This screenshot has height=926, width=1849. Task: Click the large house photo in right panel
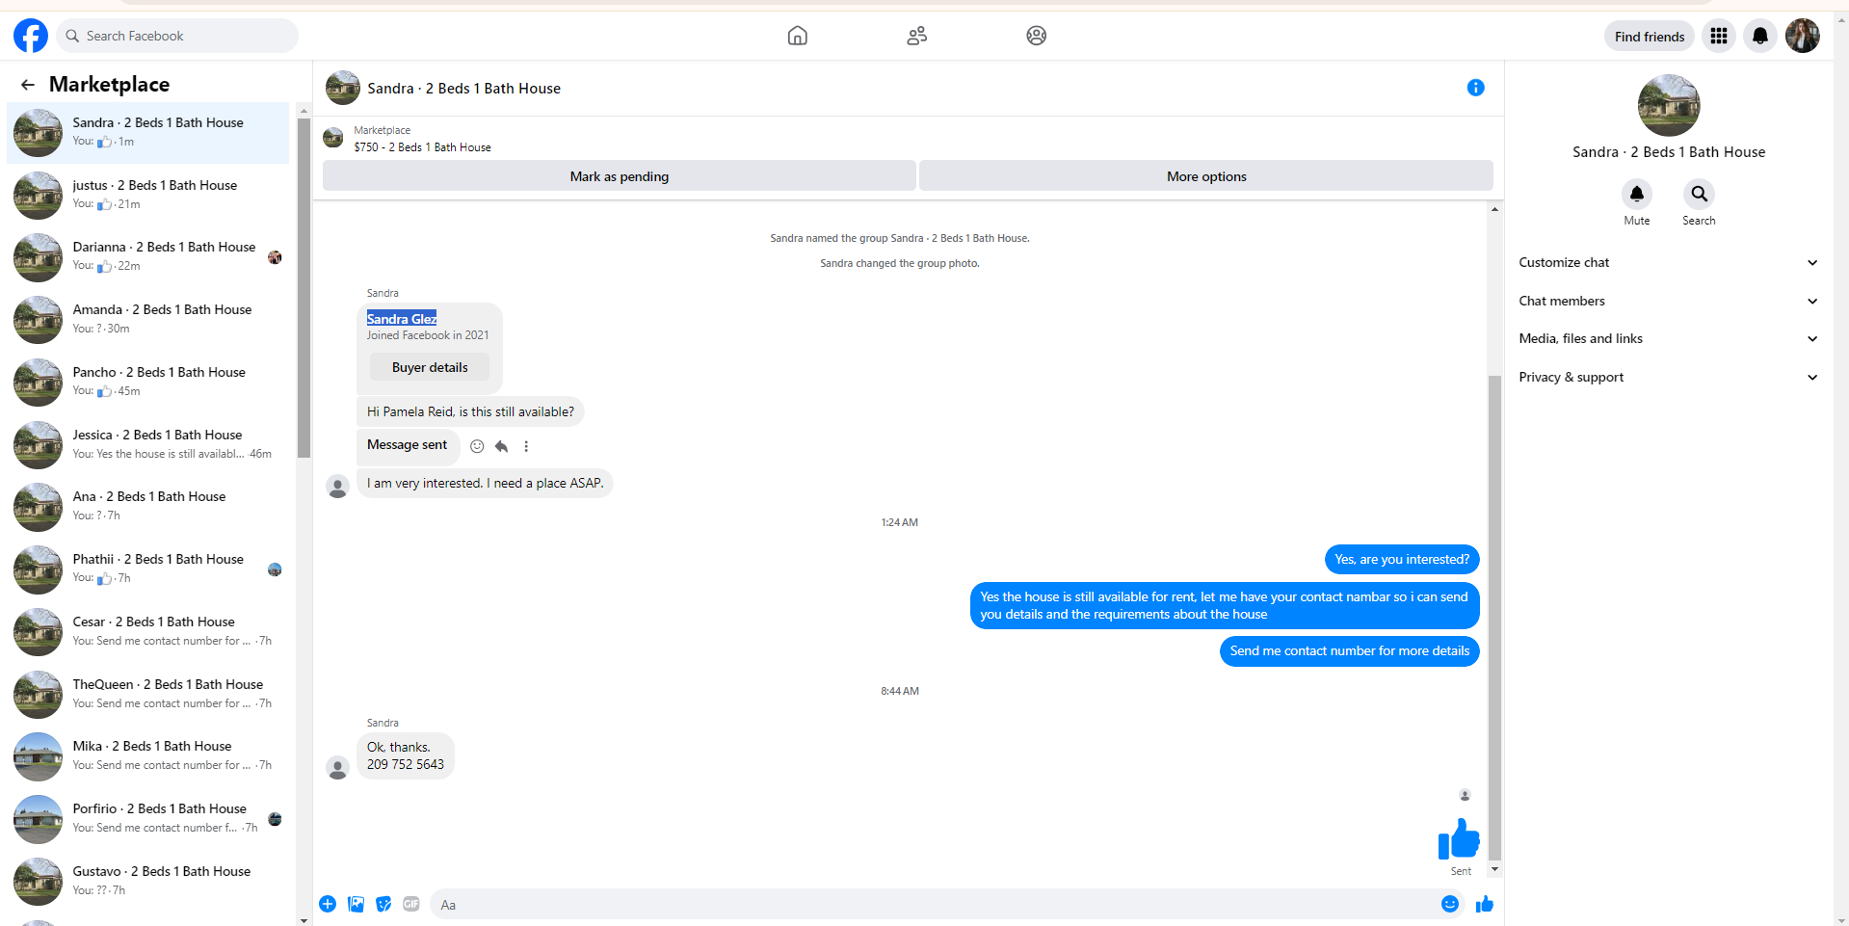click(1669, 105)
